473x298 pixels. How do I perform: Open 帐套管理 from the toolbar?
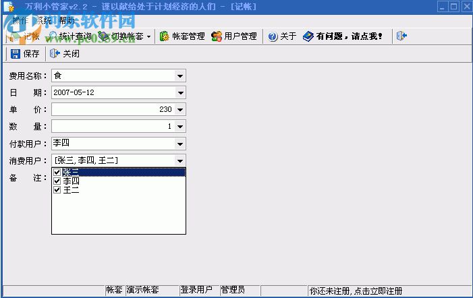point(182,36)
